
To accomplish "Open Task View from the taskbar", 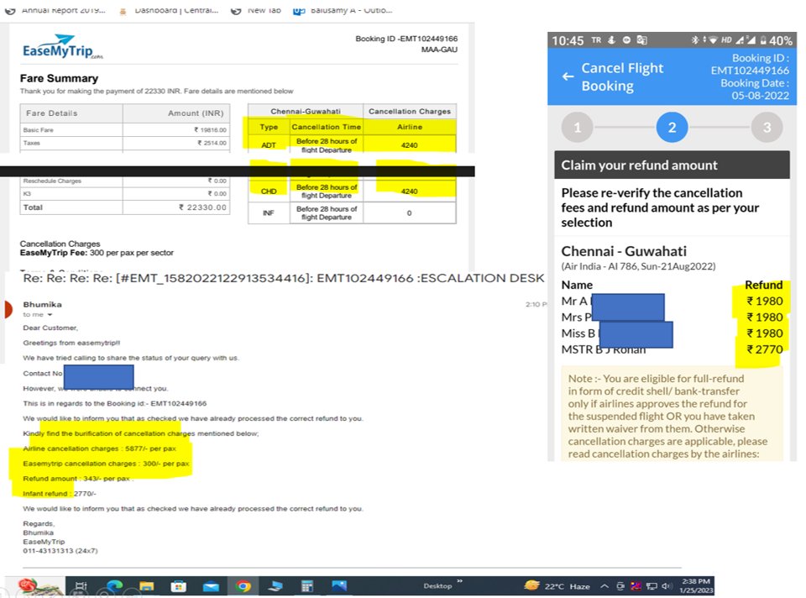I will [x=81, y=585].
